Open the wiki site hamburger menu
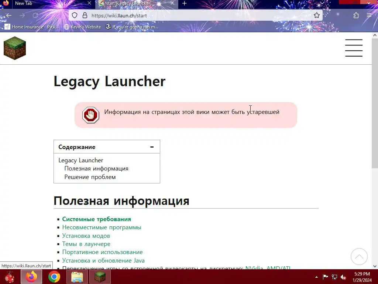The width and height of the screenshot is (378, 284). coord(354,48)
